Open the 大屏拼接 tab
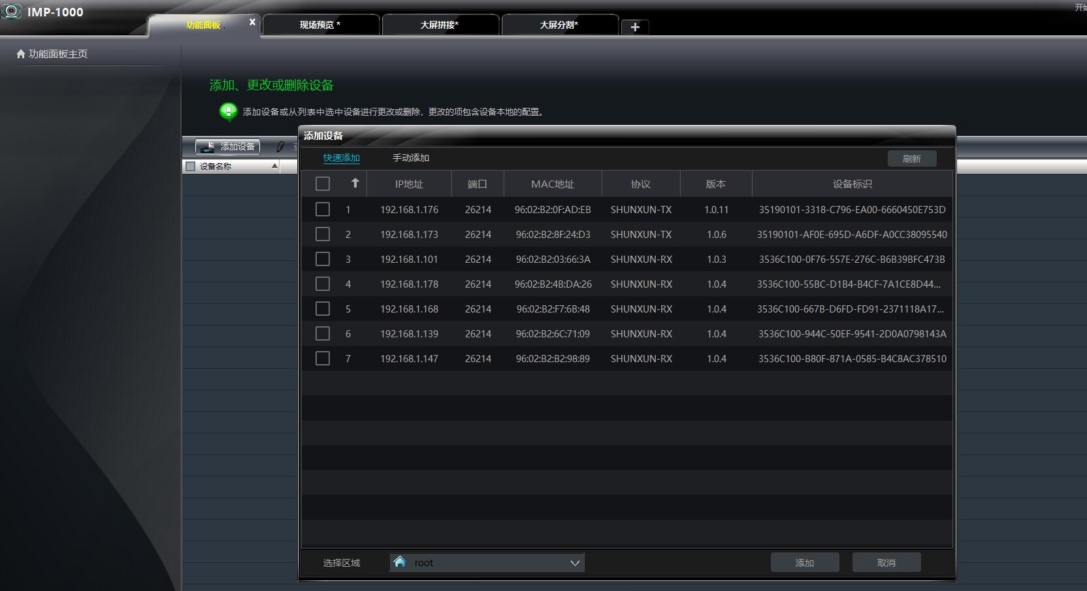1087x591 pixels. point(440,25)
